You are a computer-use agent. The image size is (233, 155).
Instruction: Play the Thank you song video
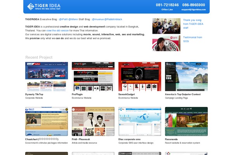[x=166, y=26]
